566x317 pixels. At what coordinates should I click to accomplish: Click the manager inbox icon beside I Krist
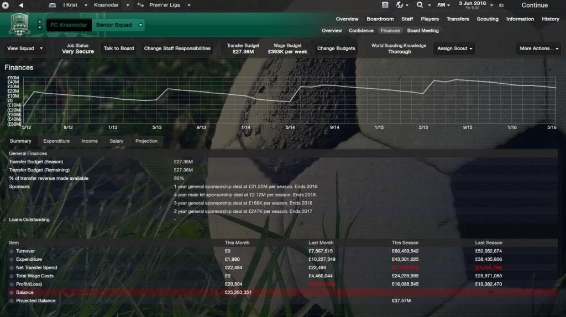(52, 5)
